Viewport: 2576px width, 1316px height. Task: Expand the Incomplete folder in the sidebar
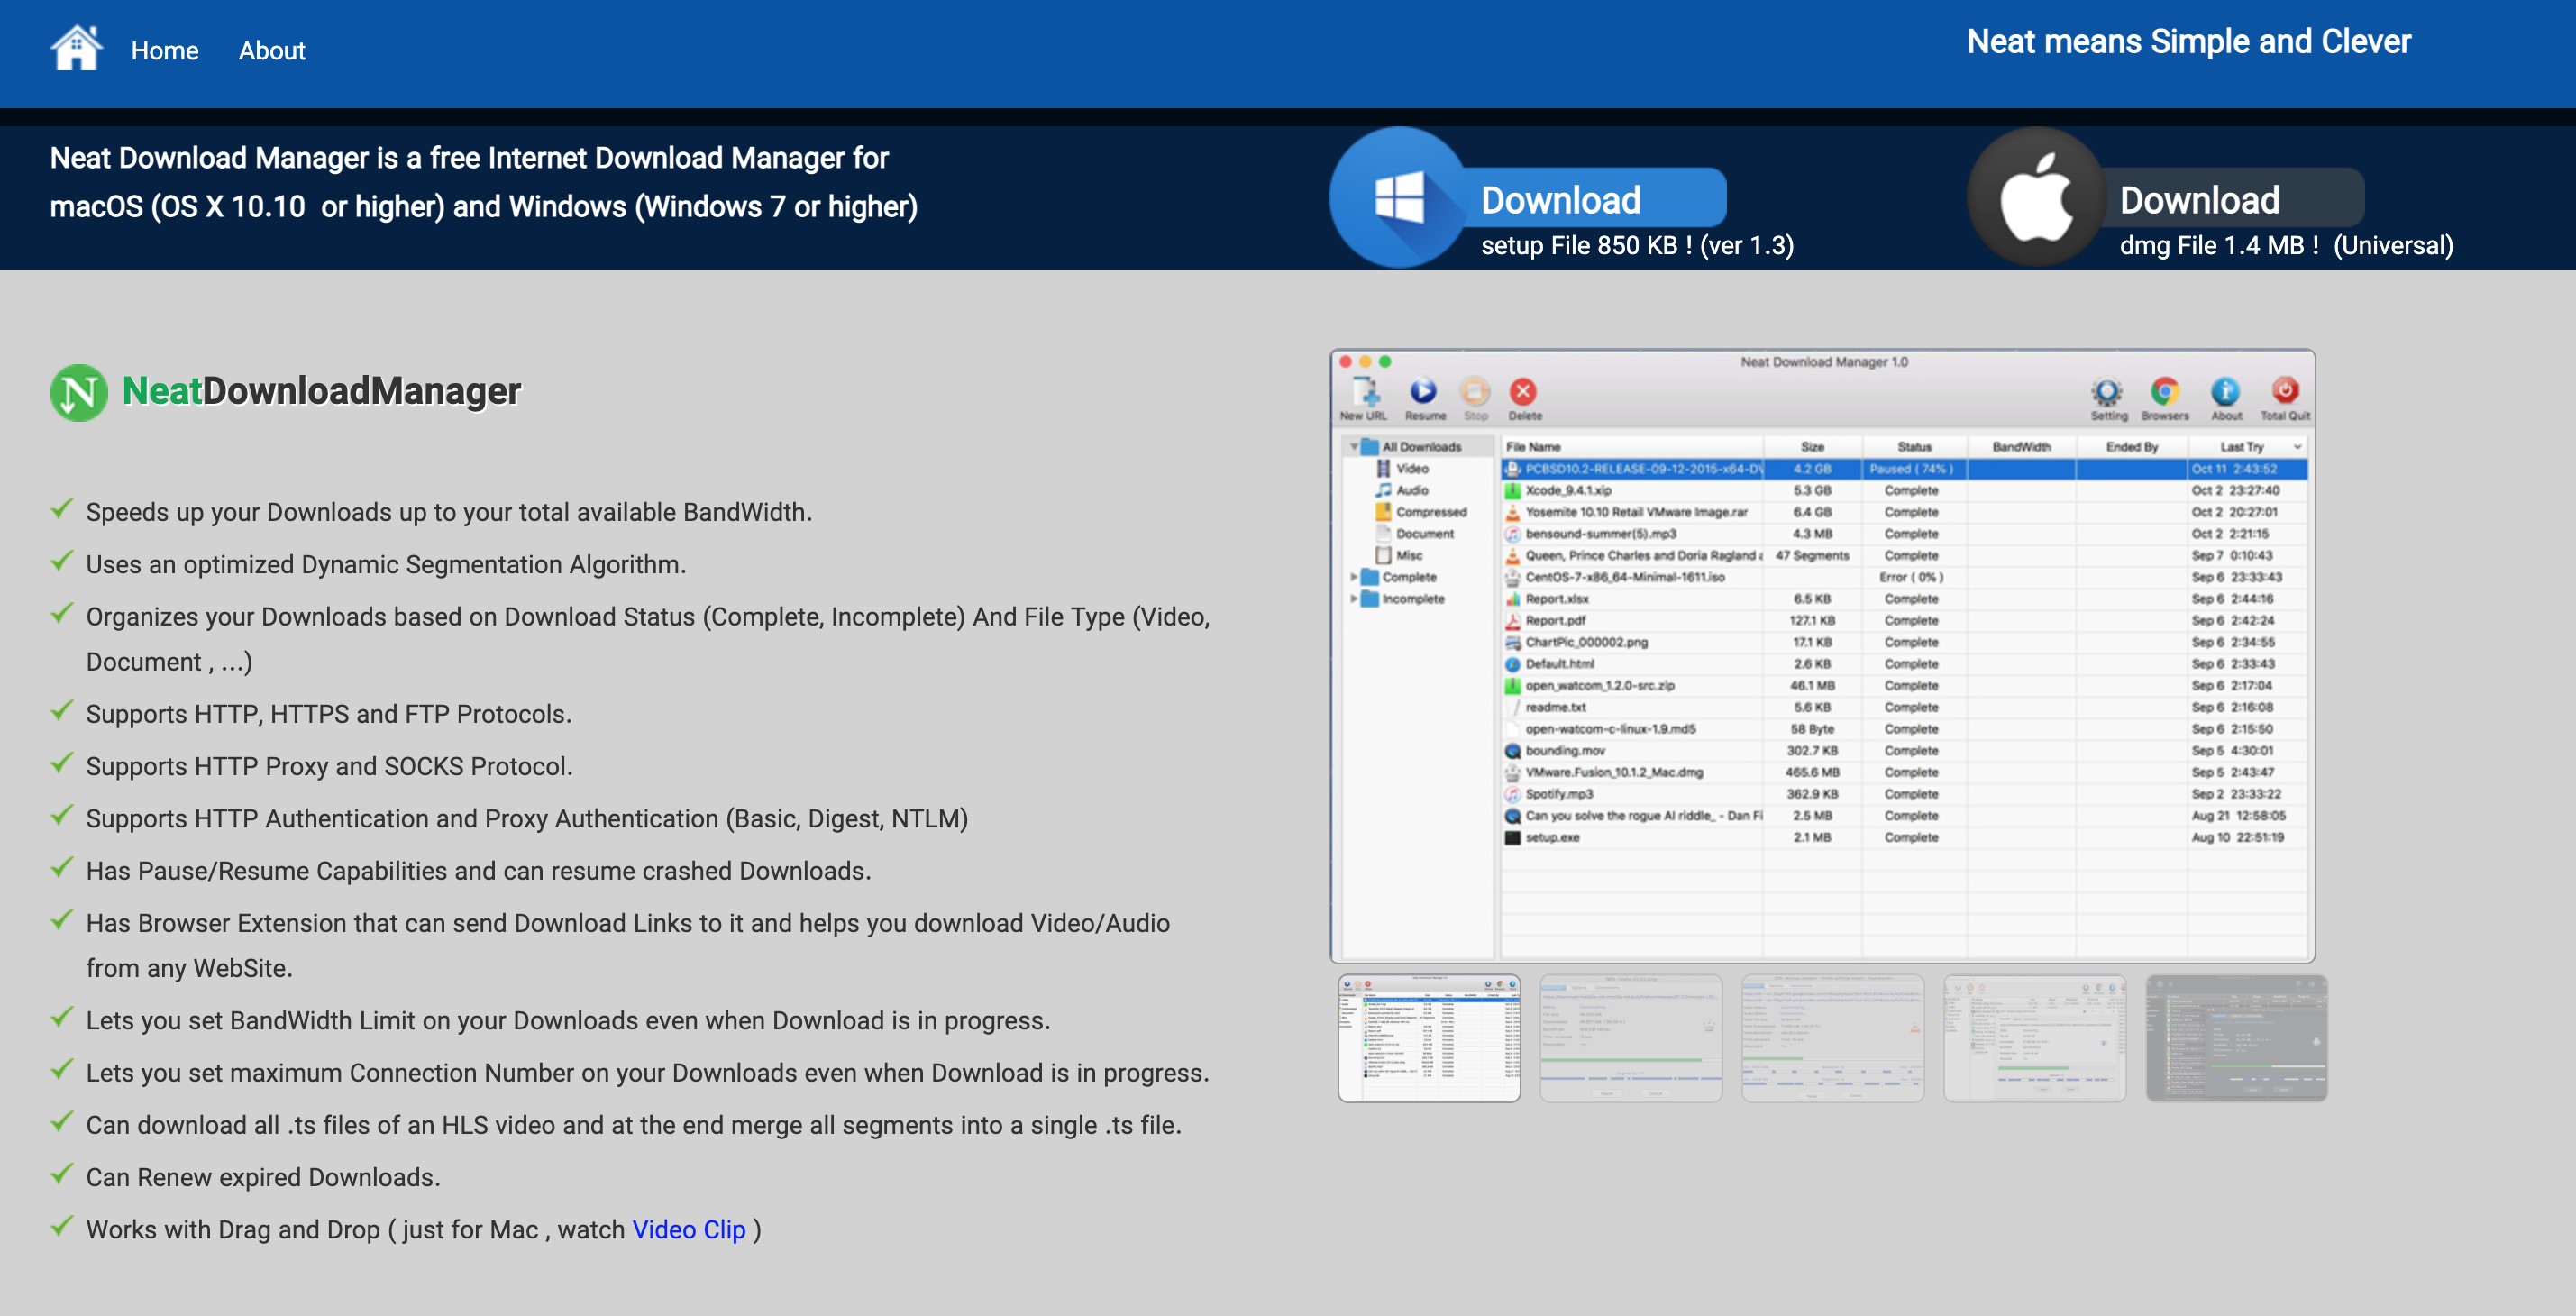1352,598
